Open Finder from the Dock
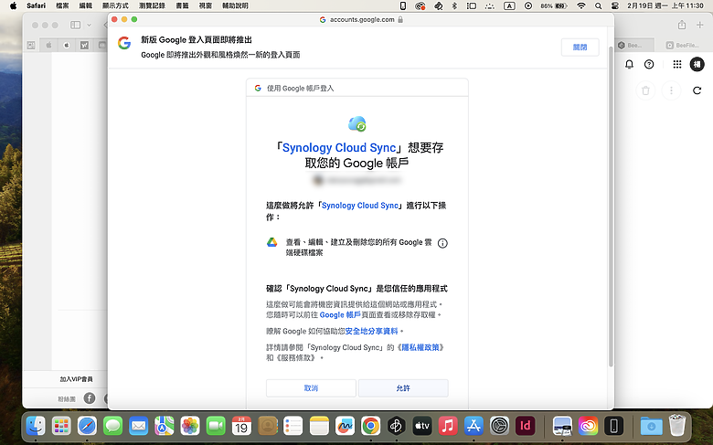The image size is (713, 445). 36,426
